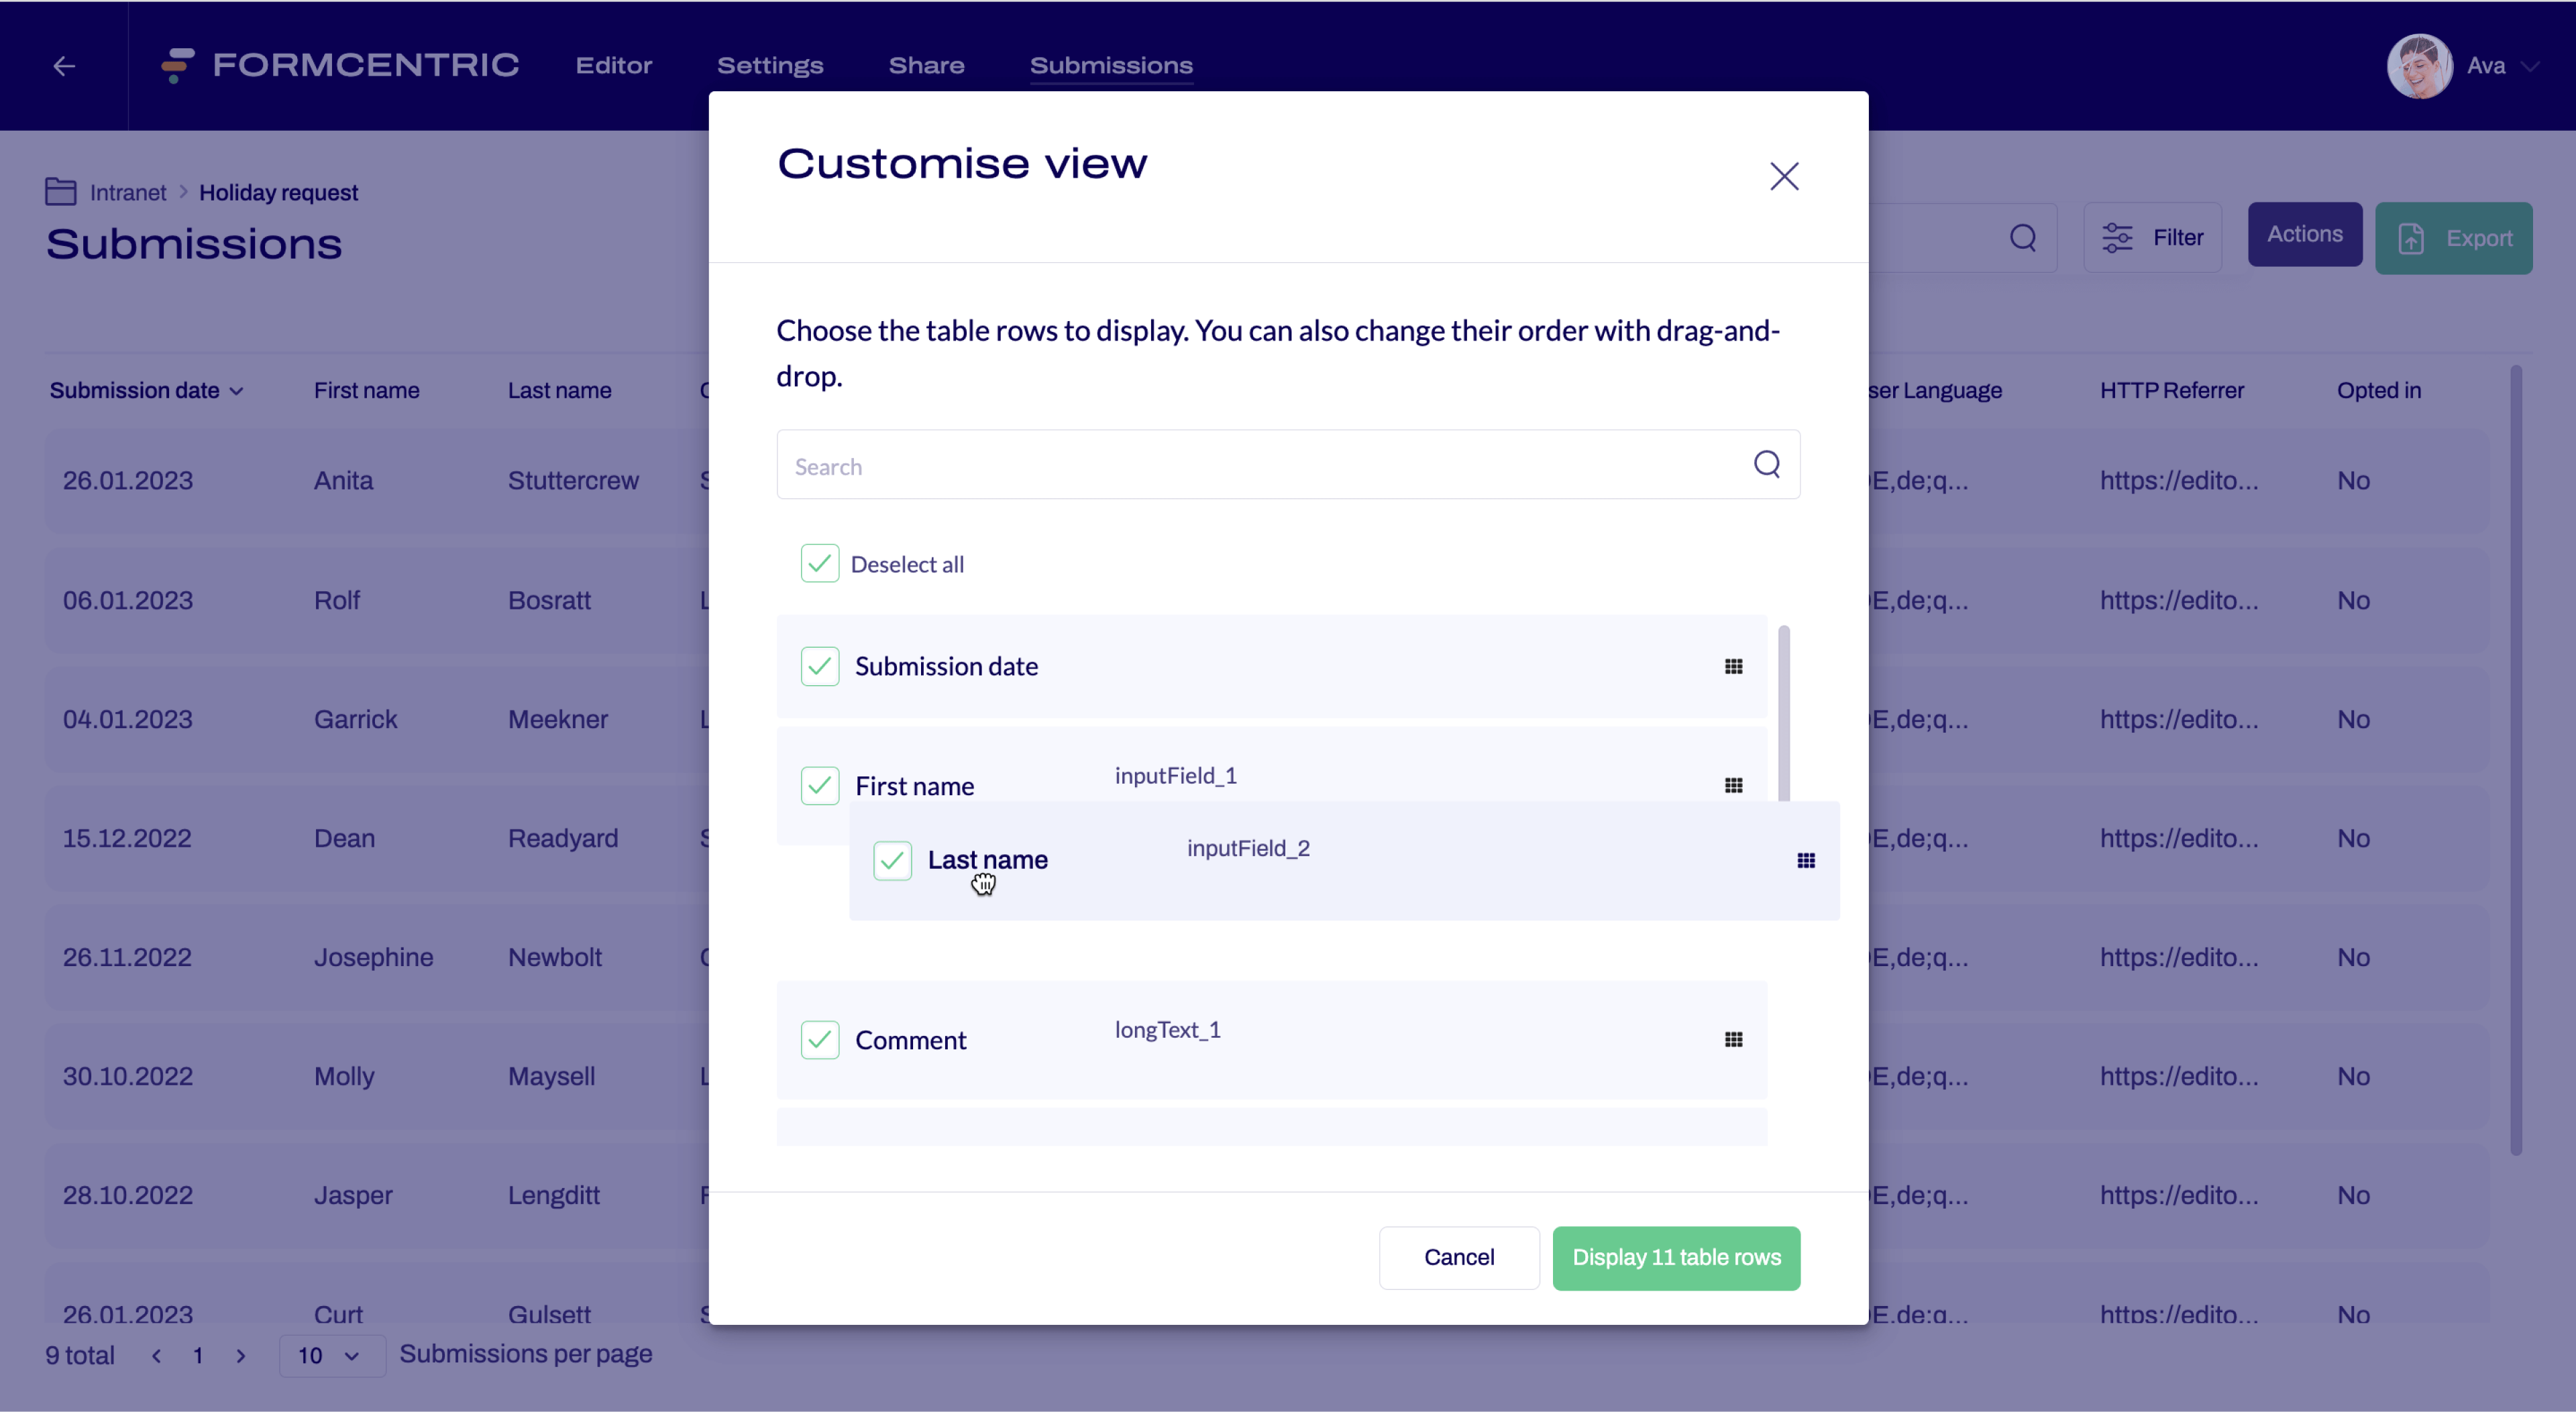2576x1412 pixels.
Task: Uncheck the Deselect all checkbox
Action: tap(819, 563)
